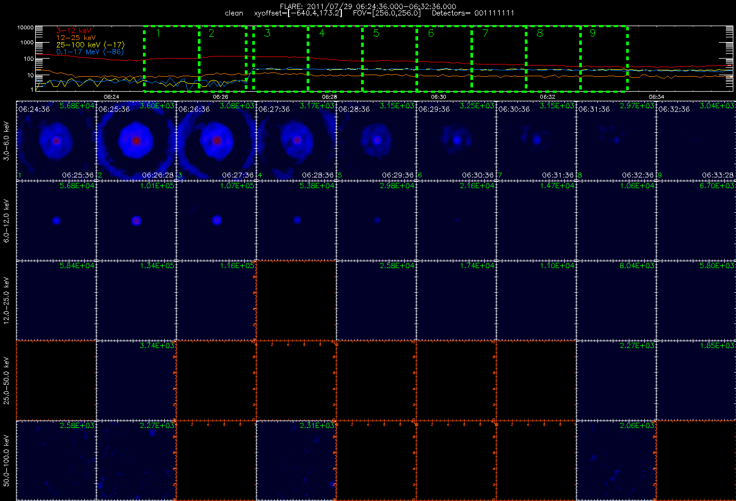
Task: Click interval number 2 on the light curve
Action: pyautogui.click(x=212, y=34)
